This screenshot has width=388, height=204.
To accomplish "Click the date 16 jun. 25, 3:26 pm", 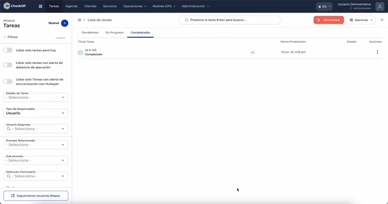I will click(x=293, y=52).
